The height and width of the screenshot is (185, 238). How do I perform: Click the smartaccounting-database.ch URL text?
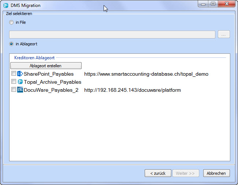point(146,74)
